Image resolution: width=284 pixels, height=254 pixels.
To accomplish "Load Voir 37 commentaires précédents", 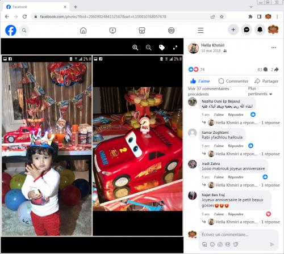I will coord(208,91).
